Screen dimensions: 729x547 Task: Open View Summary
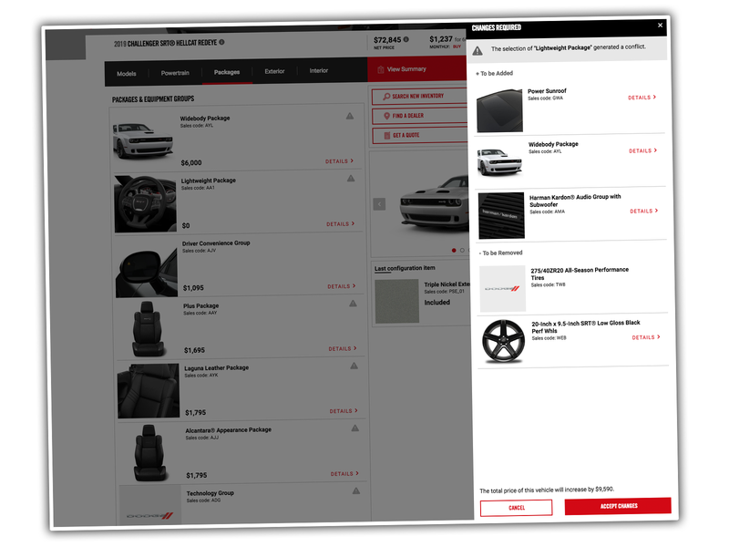point(417,69)
